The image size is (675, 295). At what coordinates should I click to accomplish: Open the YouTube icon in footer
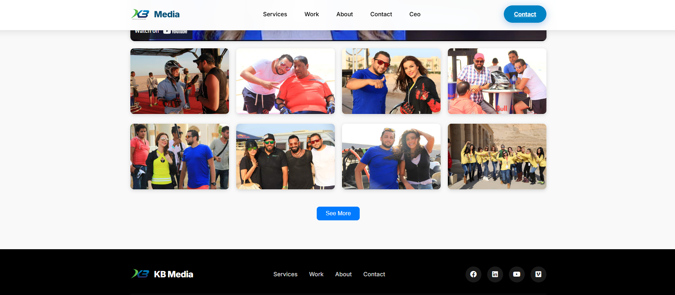pos(516,274)
